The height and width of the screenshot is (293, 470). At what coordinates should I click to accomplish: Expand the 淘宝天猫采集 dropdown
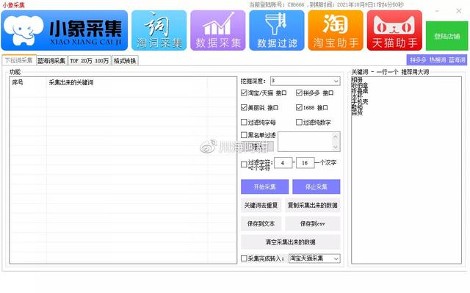[x=336, y=258]
